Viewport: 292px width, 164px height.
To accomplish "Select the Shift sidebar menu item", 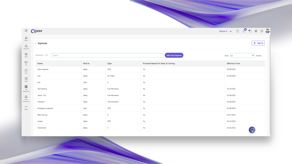I will 26,79.
